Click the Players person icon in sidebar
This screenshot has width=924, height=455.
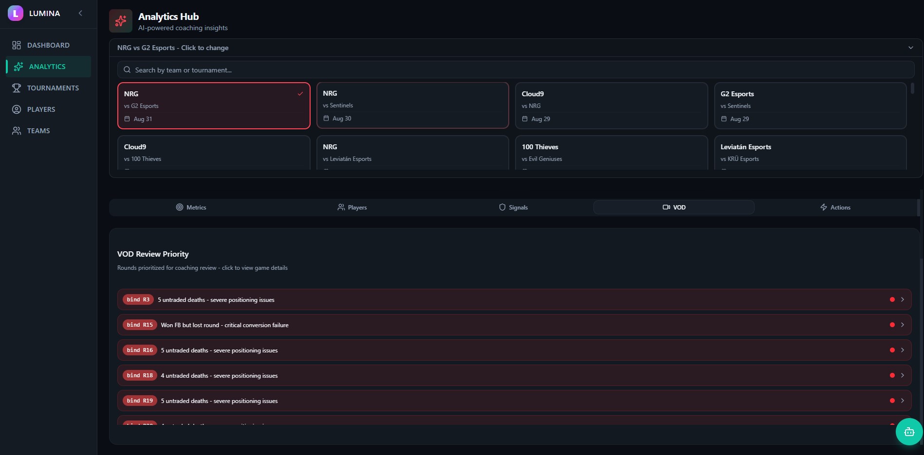(x=17, y=109)
